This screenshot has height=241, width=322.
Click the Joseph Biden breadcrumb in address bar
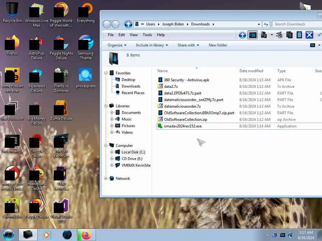tap(173, 24)
